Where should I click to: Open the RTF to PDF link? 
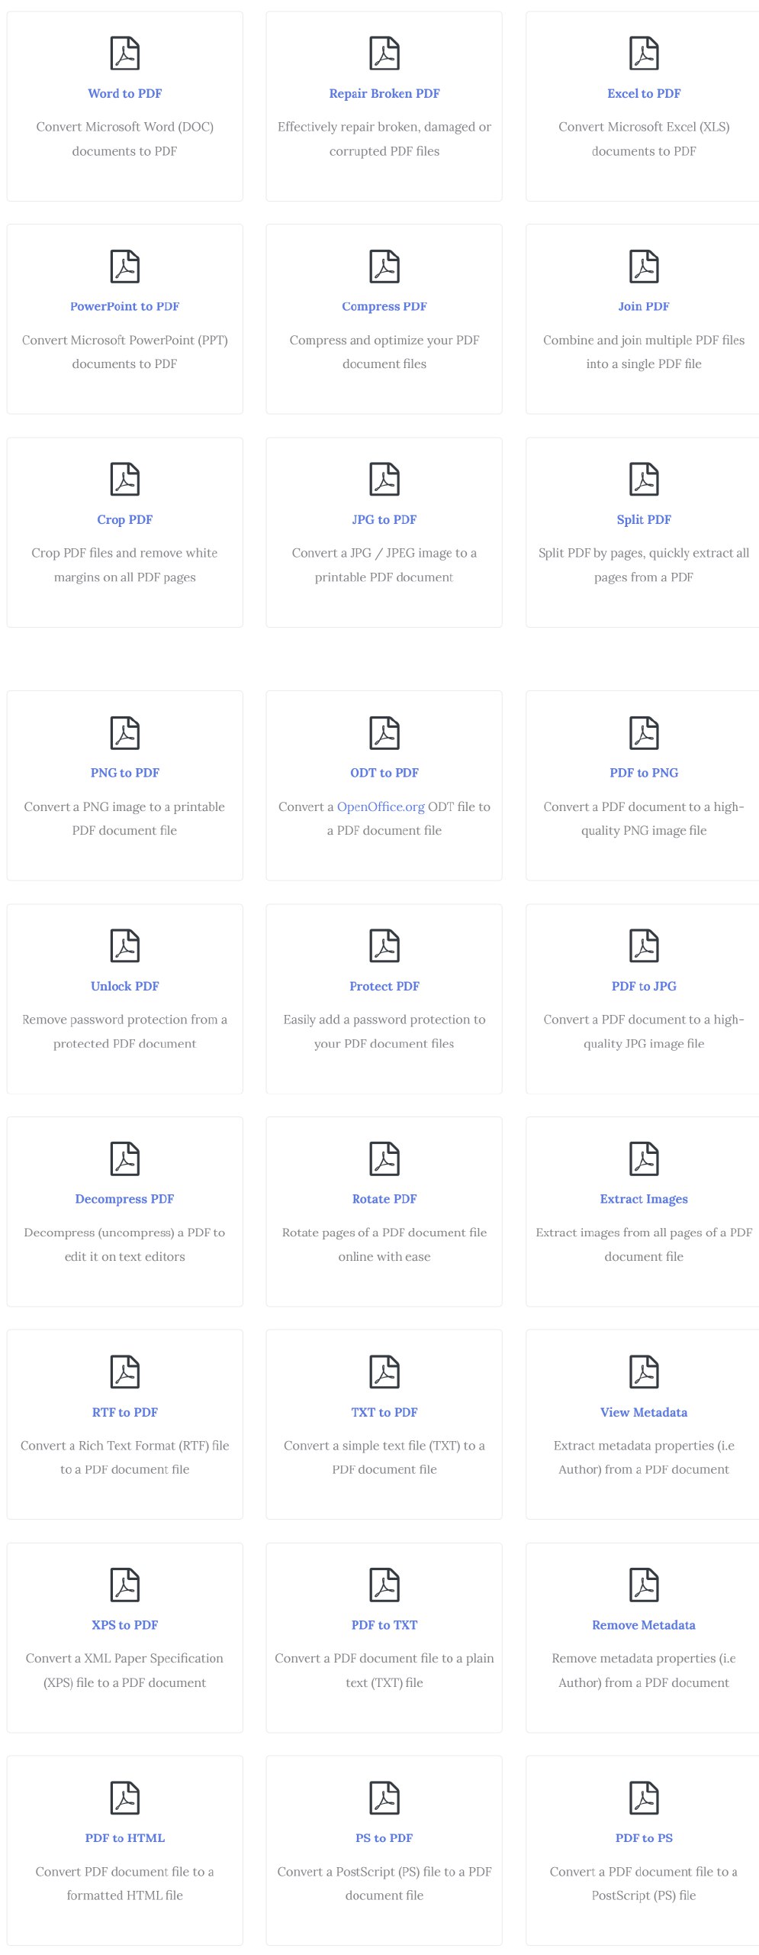(x=125, y=1412)
